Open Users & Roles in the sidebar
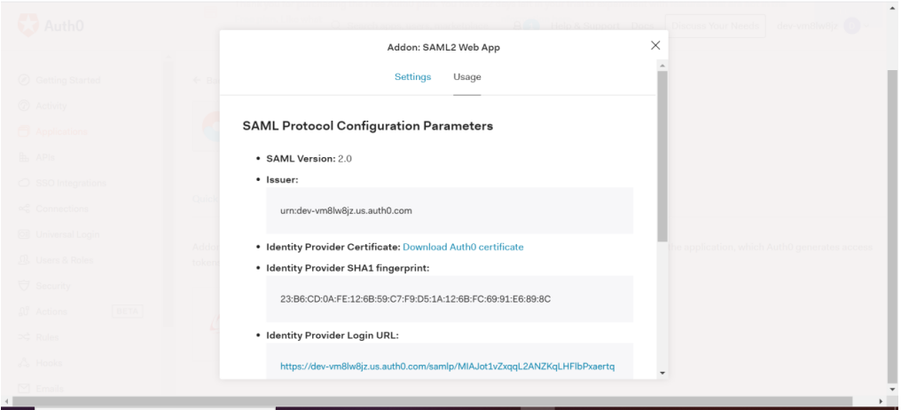The image size is (901, 410). pos(65,260)
